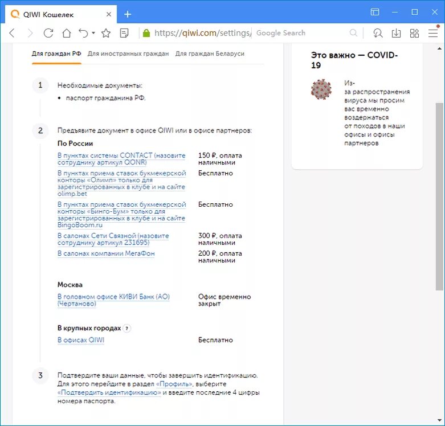Viewport: 445px width, 426px height.
Task: Open the reader mode note icon
Action: (x=124, y=33)
